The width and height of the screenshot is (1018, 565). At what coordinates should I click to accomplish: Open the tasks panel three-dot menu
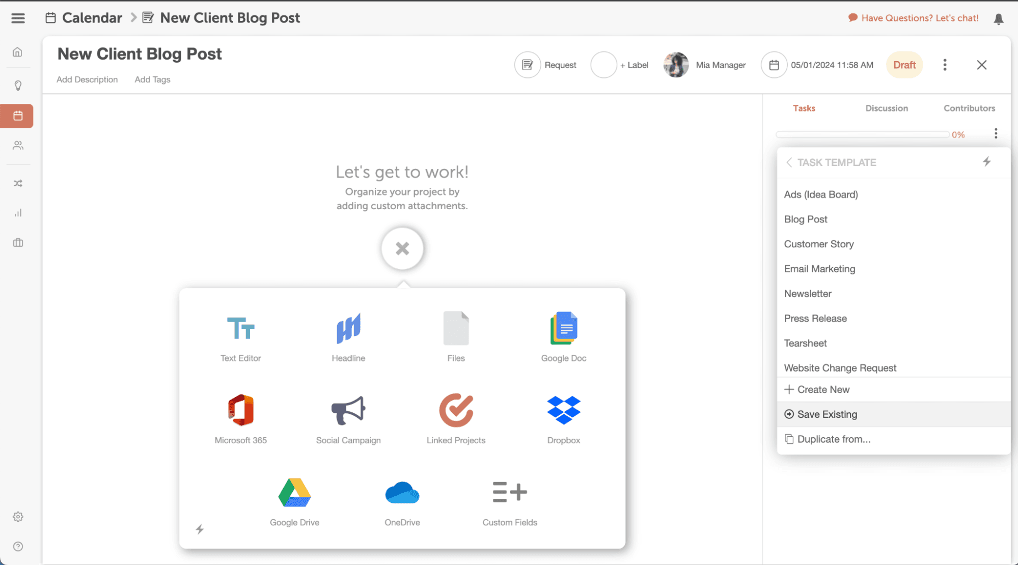(x=996, y=134)
